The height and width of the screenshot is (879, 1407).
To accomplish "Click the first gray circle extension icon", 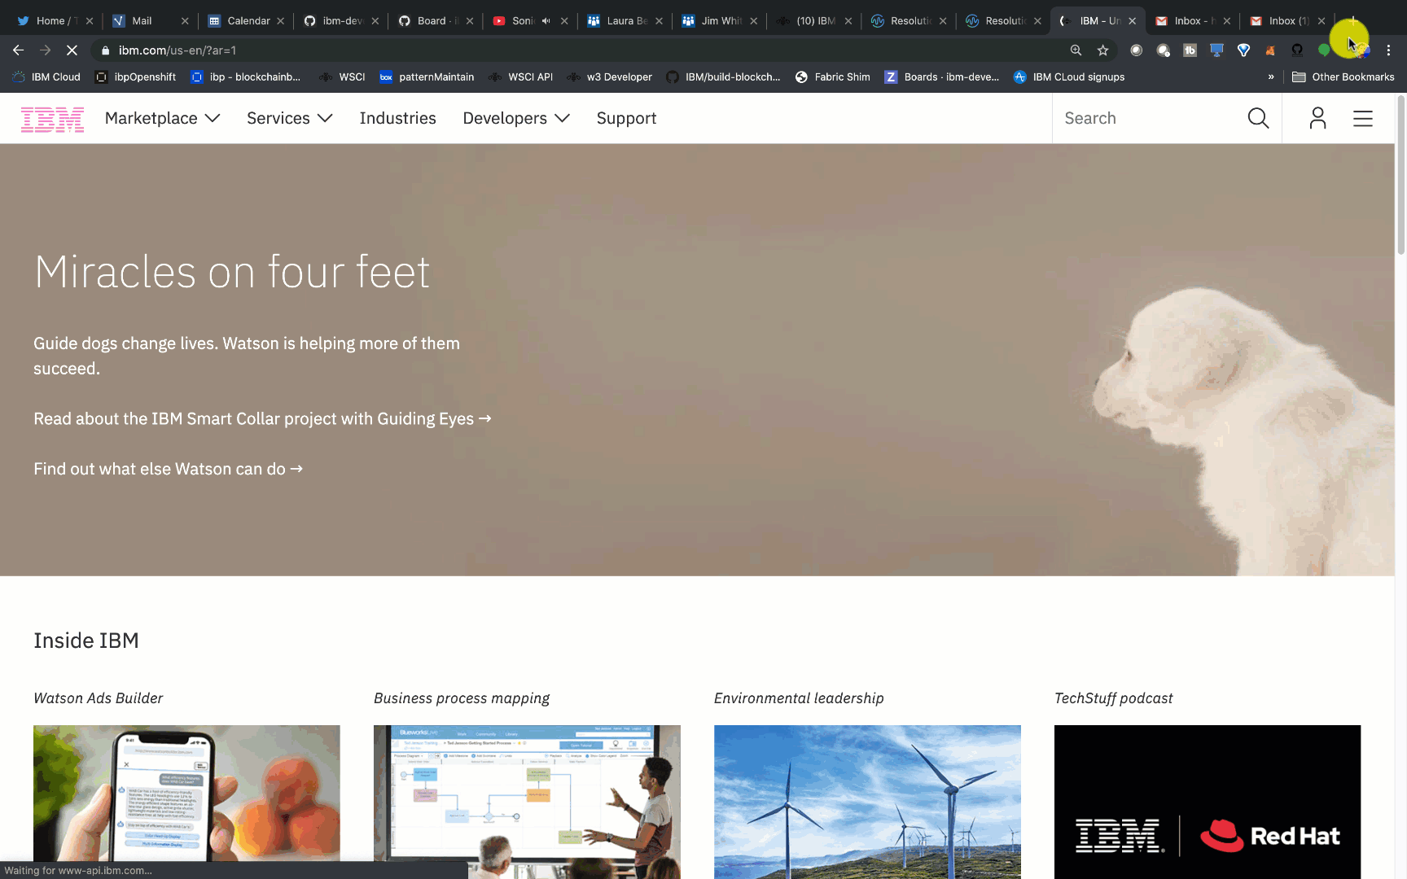I will tap(1136, 50).
